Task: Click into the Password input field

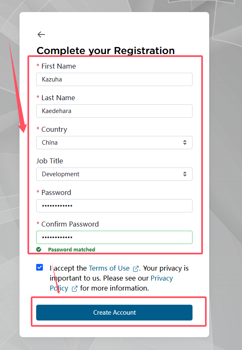Action: (114, 206)
